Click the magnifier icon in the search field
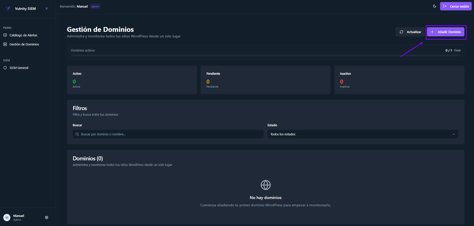The width and height of the screenshot is (474, 226). (77, 134)
